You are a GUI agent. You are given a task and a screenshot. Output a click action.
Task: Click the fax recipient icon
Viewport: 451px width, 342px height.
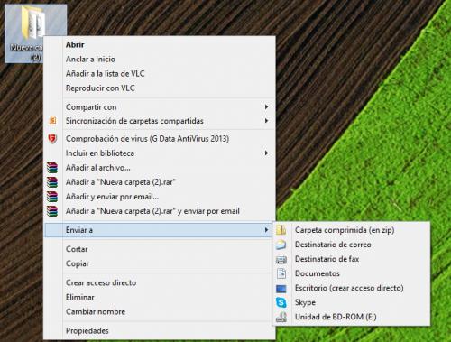point(281,259)
